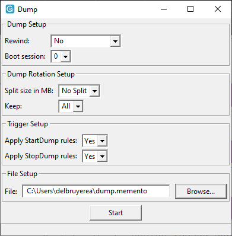Close the Dump window

click(x=218, y=9)
